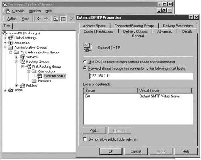Viewport: 201px width, 160px height.
Task: Click the Add... button
Action: (x=94, y=131)
